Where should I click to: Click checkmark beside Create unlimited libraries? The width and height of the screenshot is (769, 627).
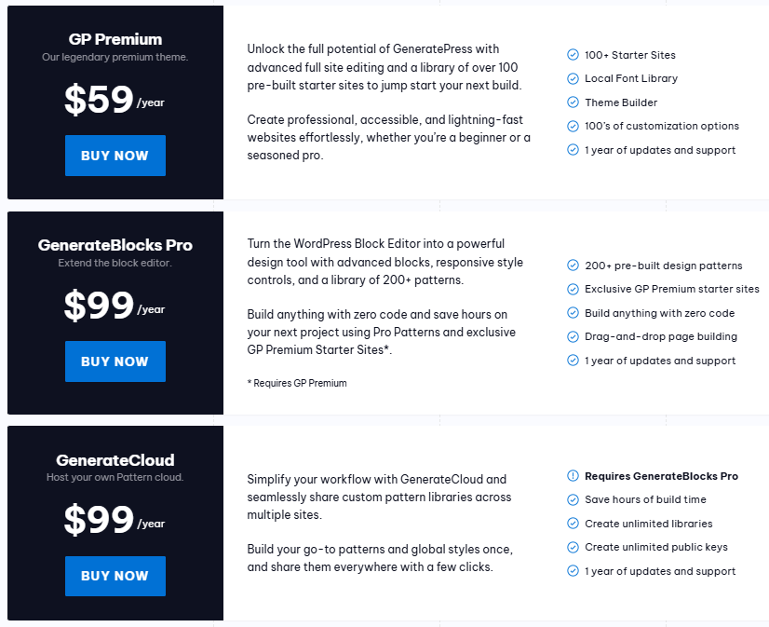pyautogui.click(x=573, y=524)
